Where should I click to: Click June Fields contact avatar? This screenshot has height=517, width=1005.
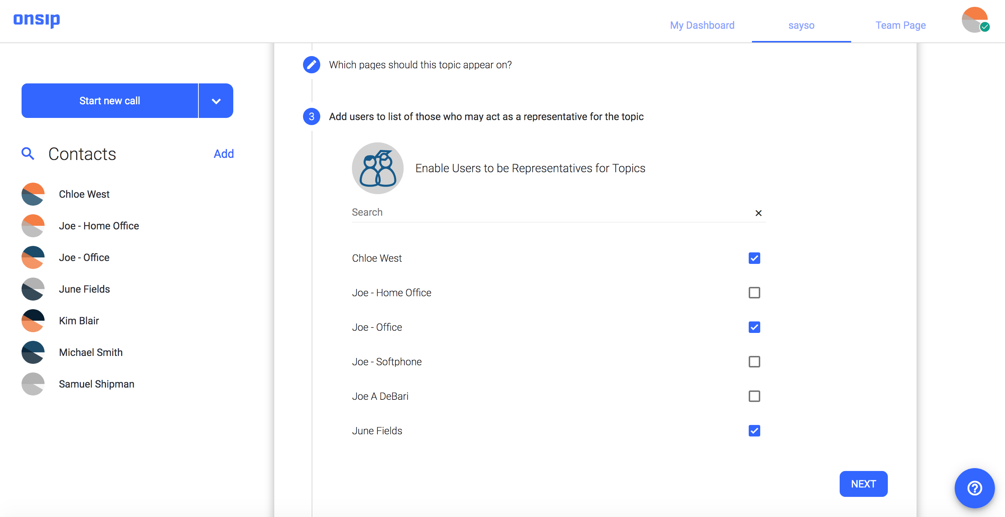tap(33, 289)
